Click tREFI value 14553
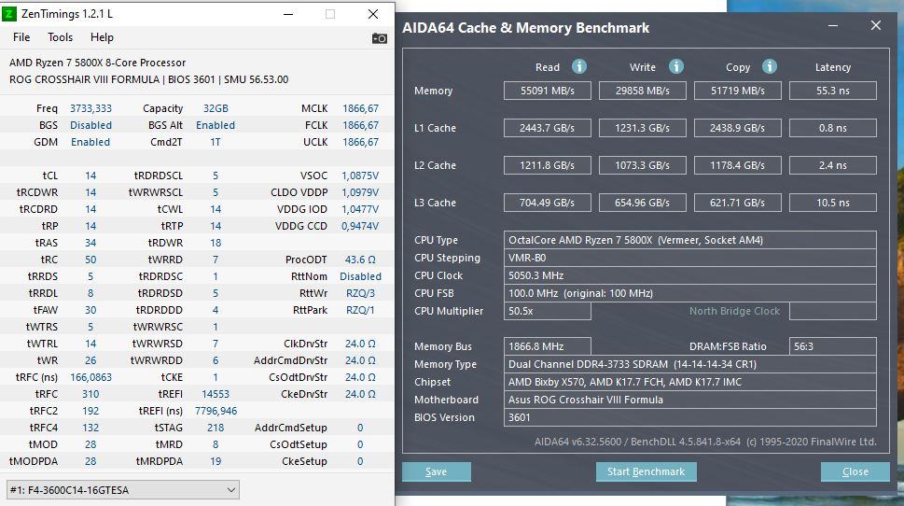Viewport: 904px width, 506px height. [x=216, y=394]
